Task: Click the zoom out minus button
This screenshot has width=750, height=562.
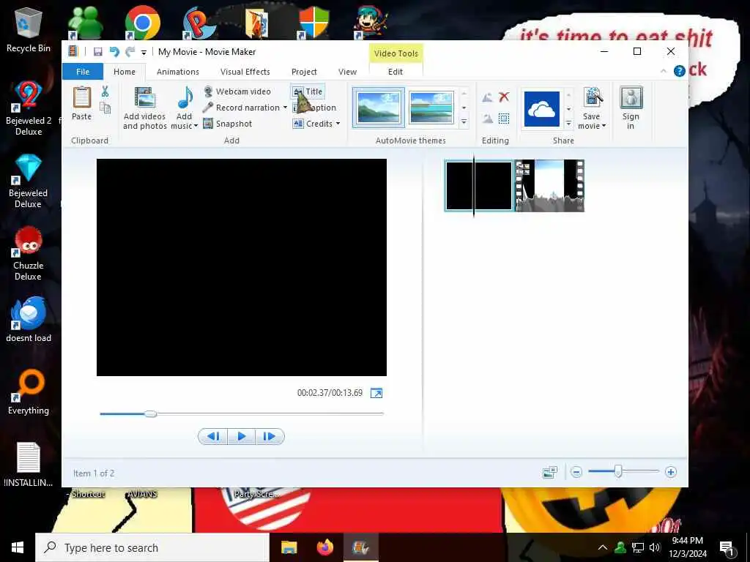Action: 576,472
